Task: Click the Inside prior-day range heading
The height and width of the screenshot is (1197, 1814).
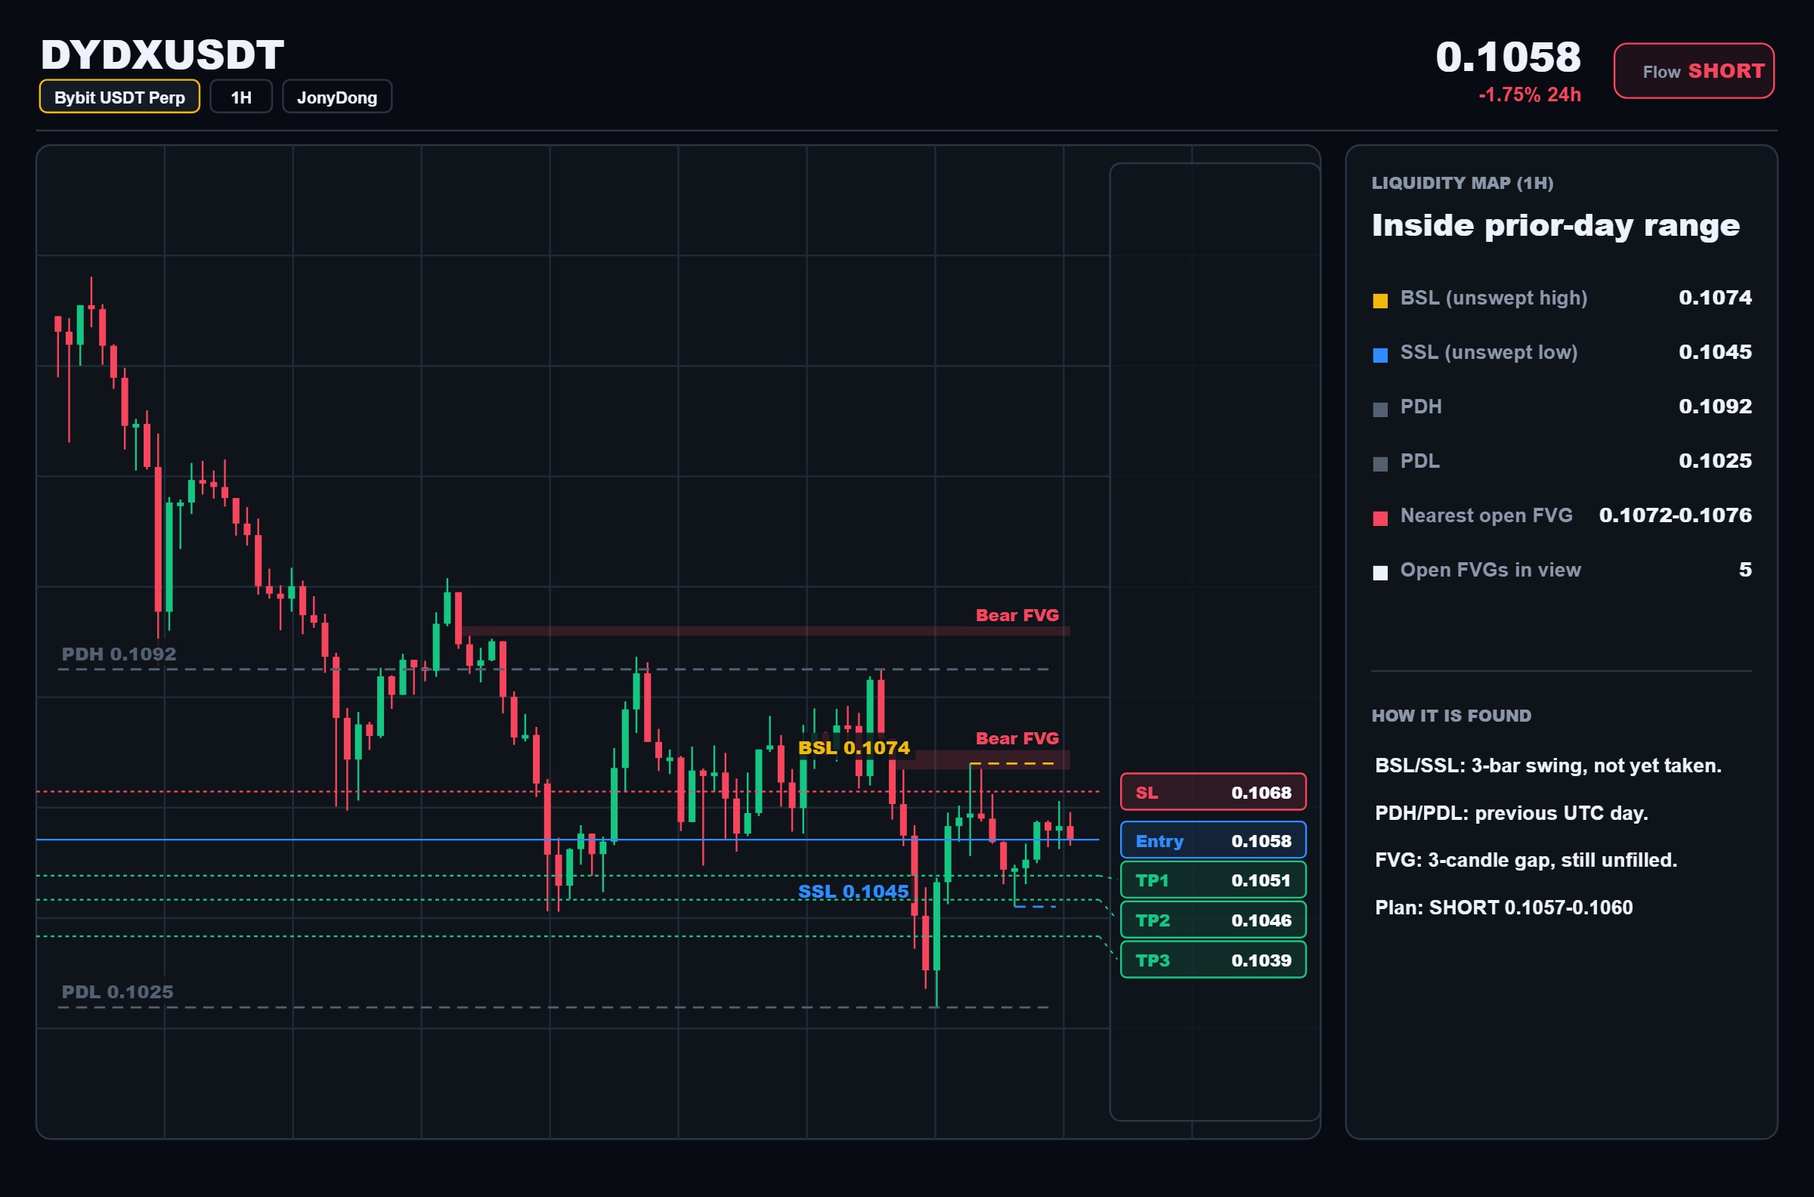Action: coord(1556,226)
